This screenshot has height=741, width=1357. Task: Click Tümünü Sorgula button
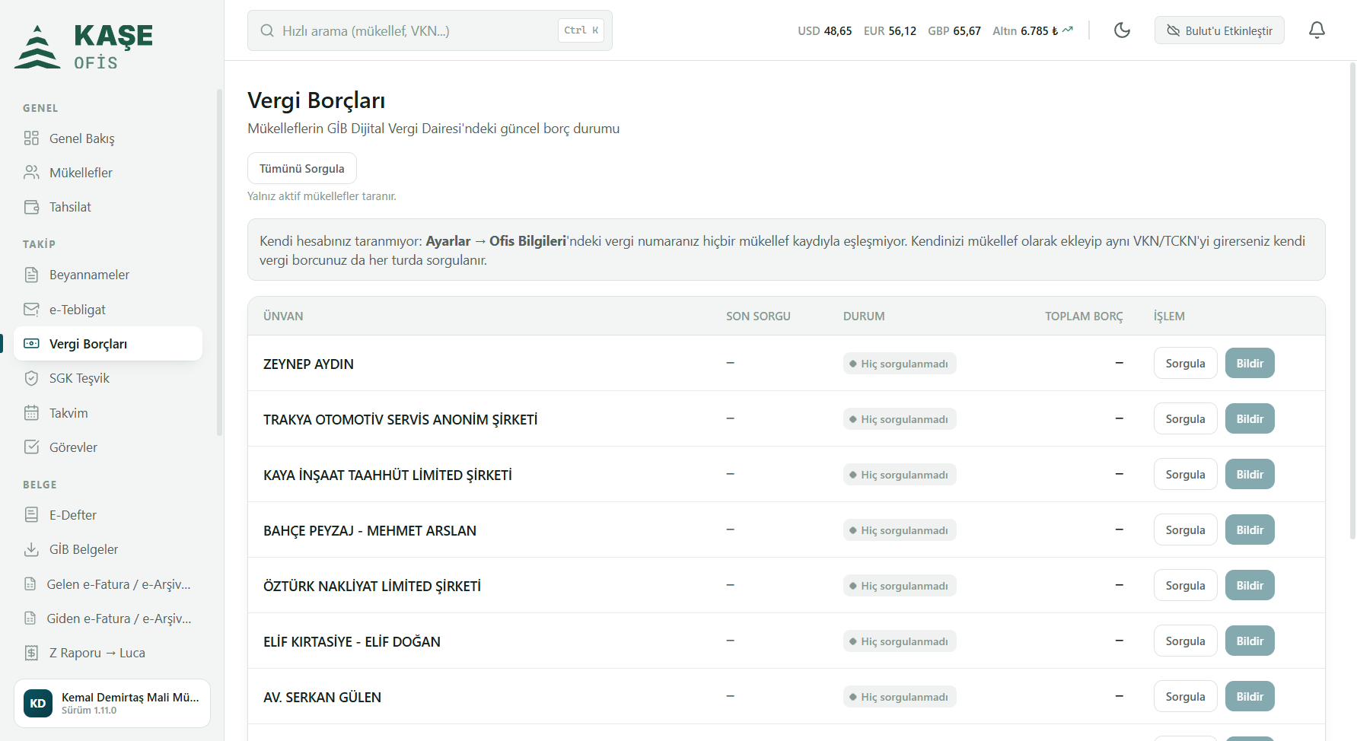click(302, 168)
